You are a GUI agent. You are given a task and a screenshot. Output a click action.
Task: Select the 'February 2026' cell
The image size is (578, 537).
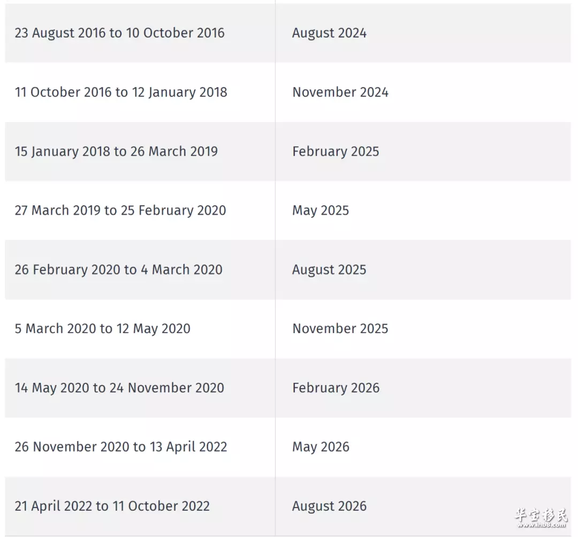[x=423, y=388]
